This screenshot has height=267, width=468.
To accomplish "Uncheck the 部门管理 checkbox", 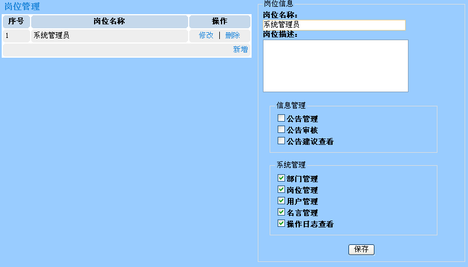I will coord(281,178).
